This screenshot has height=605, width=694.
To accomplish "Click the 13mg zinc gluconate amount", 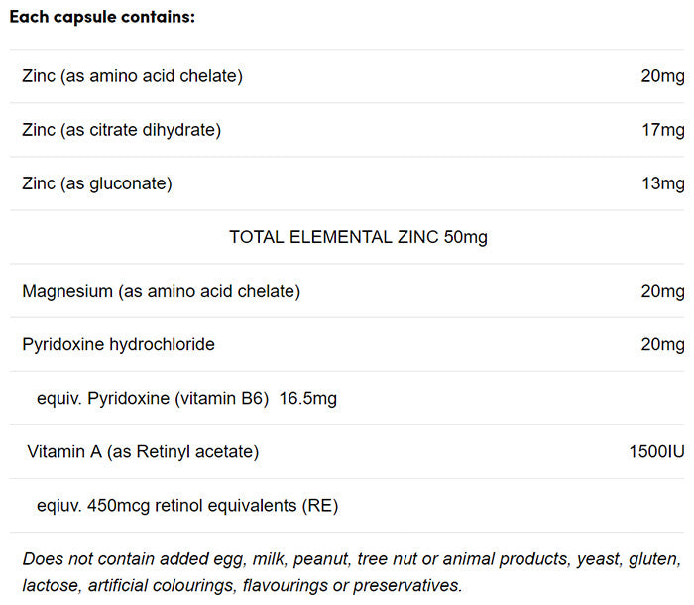I will point(662,183).
